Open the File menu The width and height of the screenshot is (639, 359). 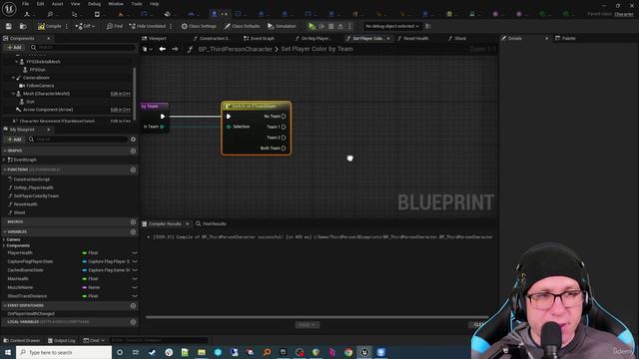click(x=25, y=4)
